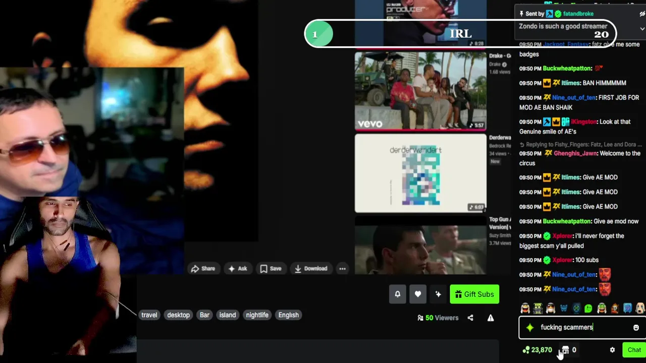Click the green Gift Subs button
Screen dimensions: 646x363
(x=474, y=294)
